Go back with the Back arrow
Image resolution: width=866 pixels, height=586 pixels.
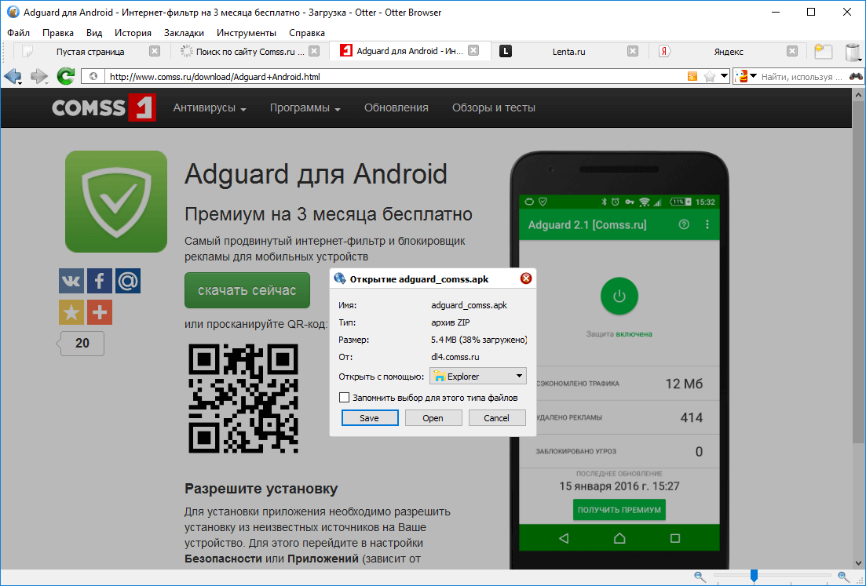coord(12,76)
